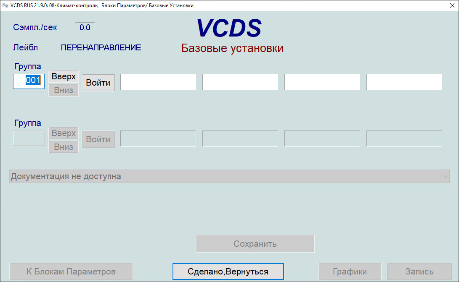Click the upper Вверх group button
Screen dimensions: 459x282
click(x=64, y=76)
